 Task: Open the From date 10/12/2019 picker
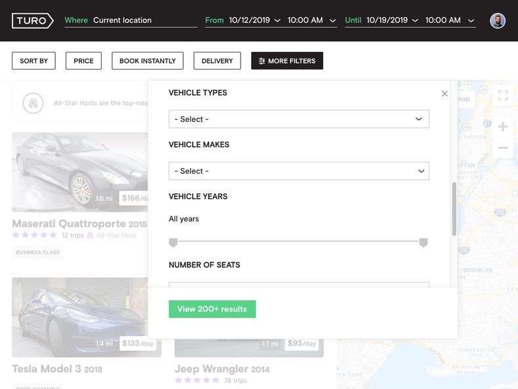pyautogui.click(x=254, y=20)
